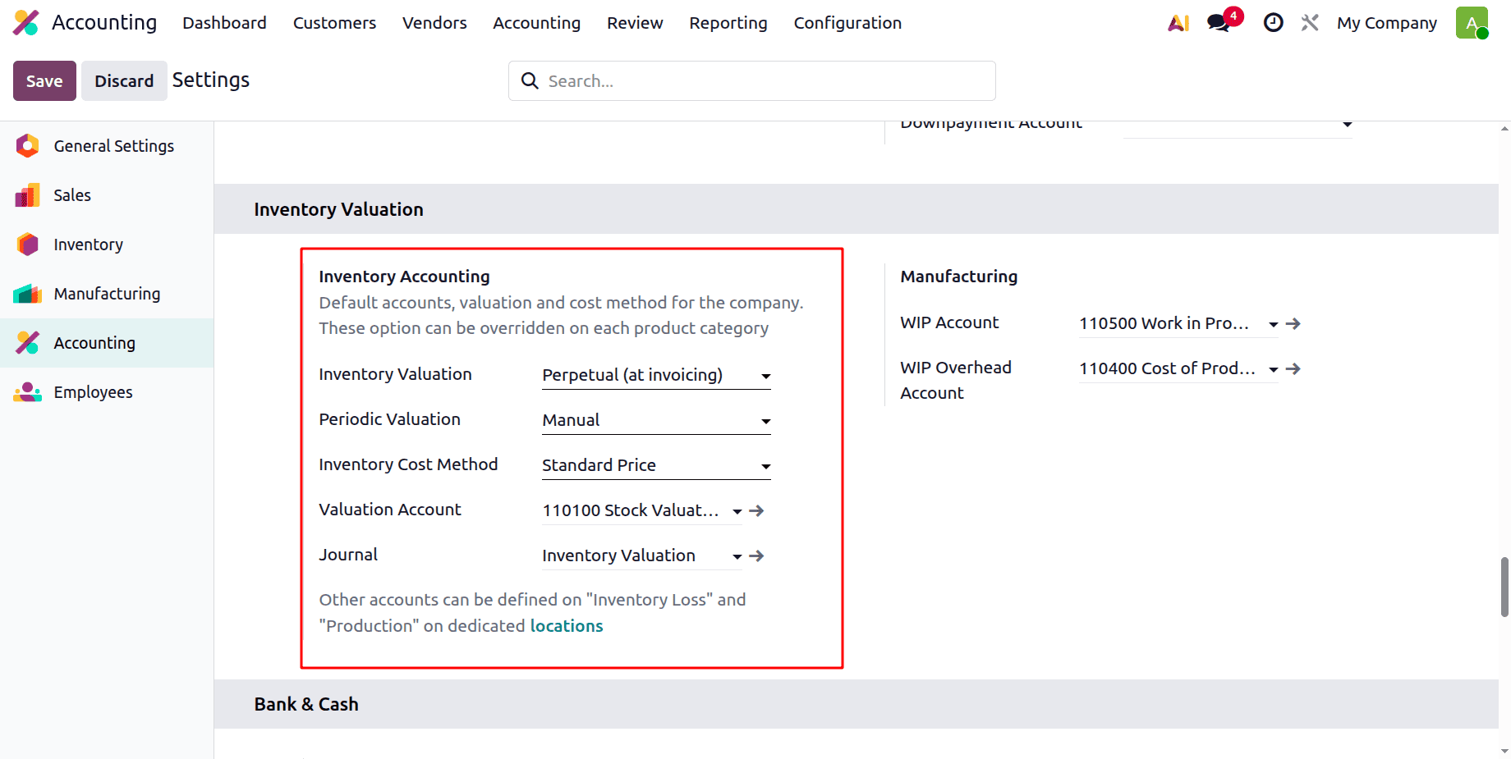This screenshot has width=1511, height=759.
Task: Click the vertical scrollbar thumb
Action: click(x=1504, y=587)
